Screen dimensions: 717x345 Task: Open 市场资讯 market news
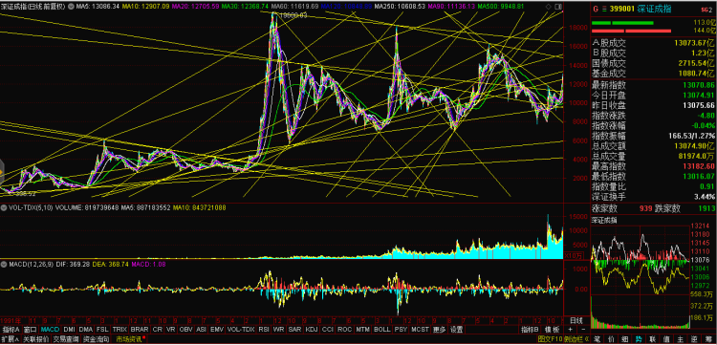(130, 339)
